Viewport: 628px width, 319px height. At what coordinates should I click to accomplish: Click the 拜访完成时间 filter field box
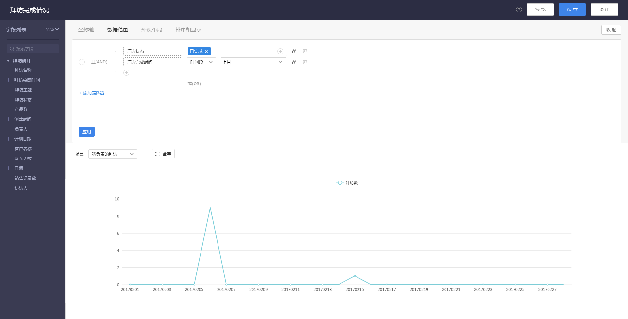[153, 62]
